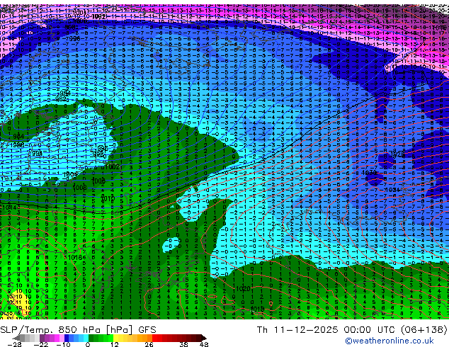Click the legend label '-22'

[x=40, y=344]
